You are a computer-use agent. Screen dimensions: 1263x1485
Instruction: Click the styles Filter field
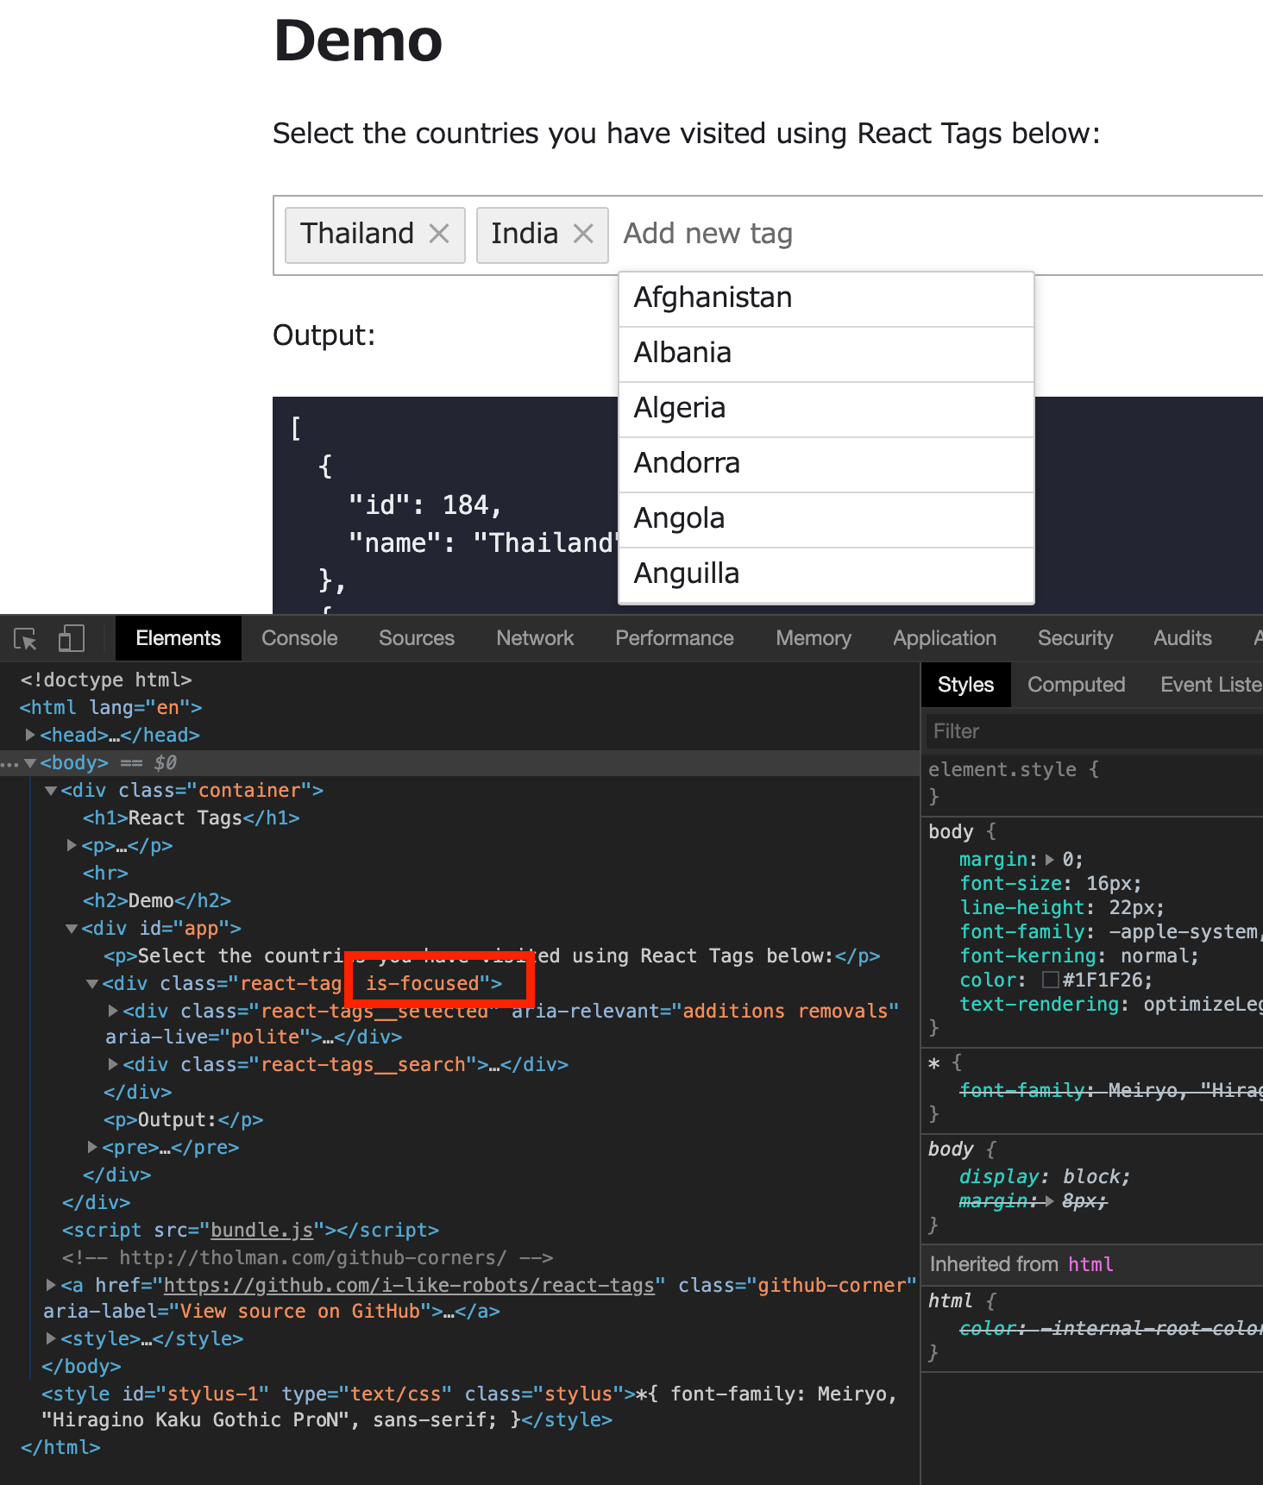click(1094, 731)
